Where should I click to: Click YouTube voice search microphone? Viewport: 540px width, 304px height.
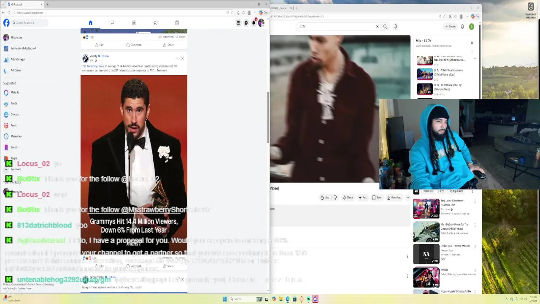click(x=395, y=27)
